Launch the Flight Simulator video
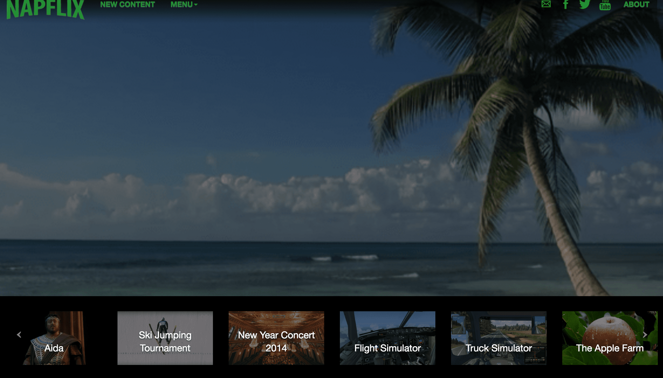This screenshot has height=378, width=663. [x=387, y=338]
